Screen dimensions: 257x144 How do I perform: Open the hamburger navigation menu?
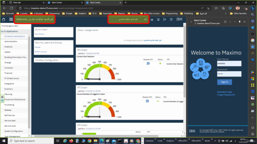[x=11, y=20]
